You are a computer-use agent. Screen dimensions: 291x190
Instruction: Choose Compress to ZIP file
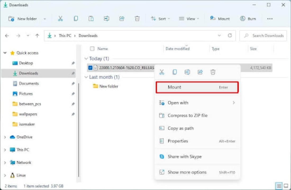pyautogui.click(x=187, y=116)
